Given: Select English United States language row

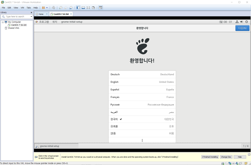Looking at the screenshot, I should (x=142, y=82).
